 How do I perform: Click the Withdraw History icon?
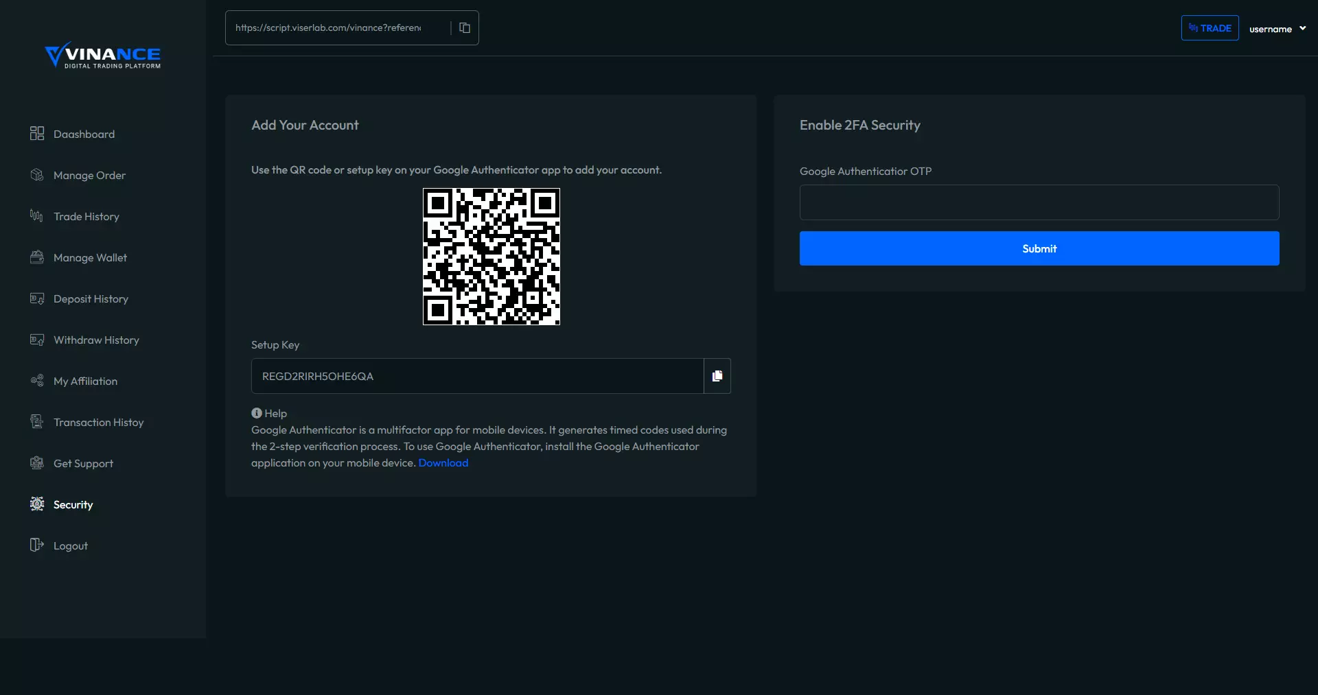pyautogui.click(x=37, y=339)
